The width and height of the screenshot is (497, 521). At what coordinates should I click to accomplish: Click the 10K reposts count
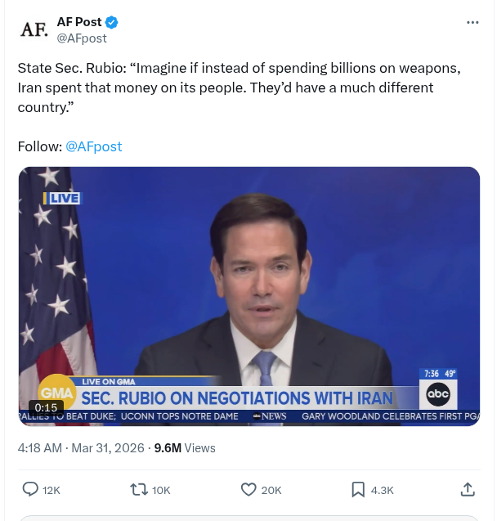coord(161,490)
